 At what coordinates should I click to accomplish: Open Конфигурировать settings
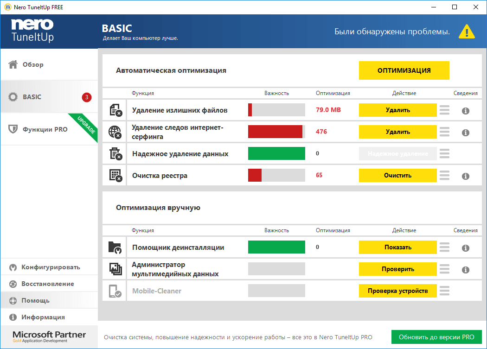click(49, 267)
